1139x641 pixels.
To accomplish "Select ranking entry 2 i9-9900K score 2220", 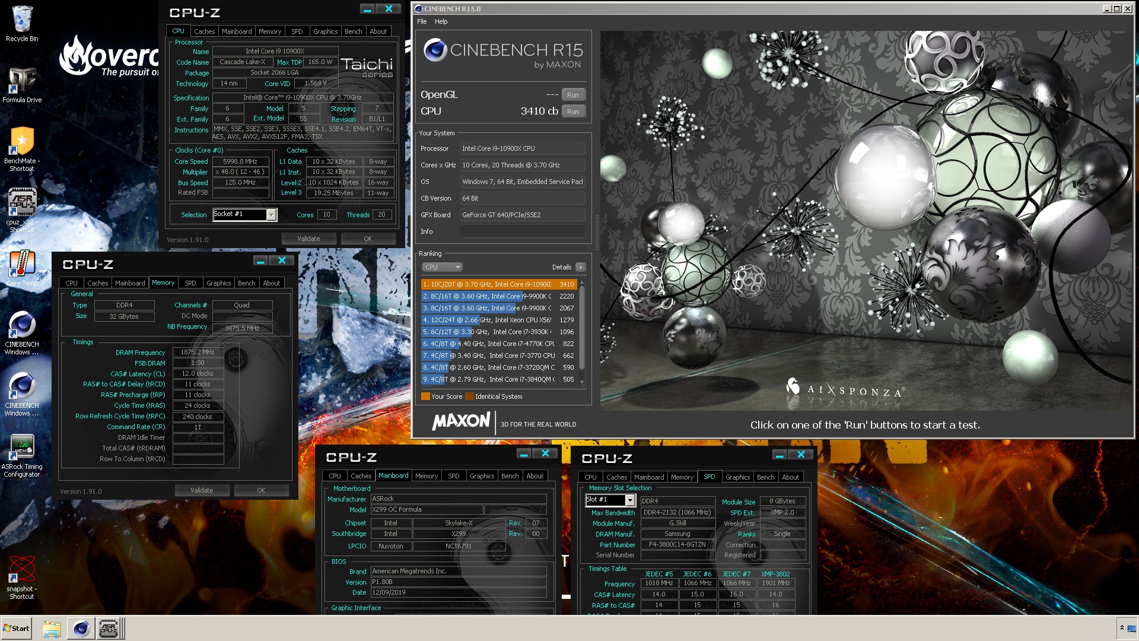I will (498, 296).
